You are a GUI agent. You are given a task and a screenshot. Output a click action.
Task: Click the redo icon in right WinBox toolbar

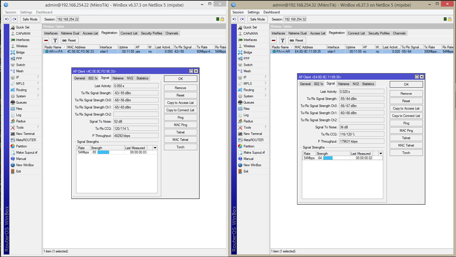pyautogui.click(x=242, y=19)
